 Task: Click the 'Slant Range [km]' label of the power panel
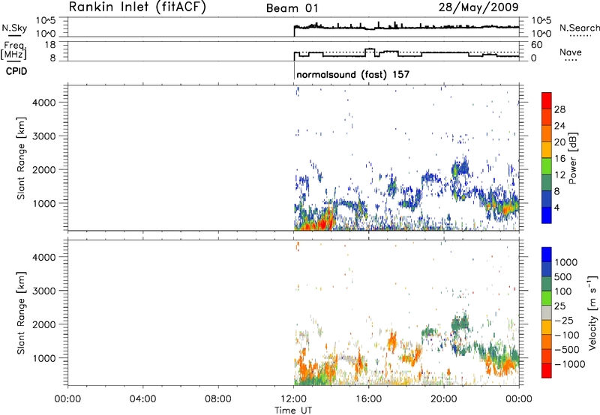point(21,158)
